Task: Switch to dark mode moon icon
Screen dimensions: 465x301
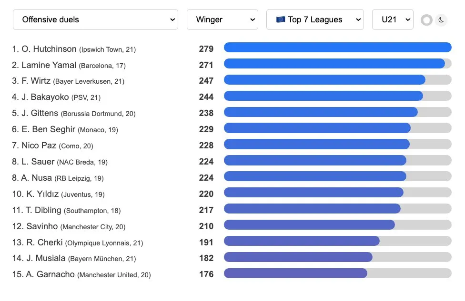Action: point(441,20)
